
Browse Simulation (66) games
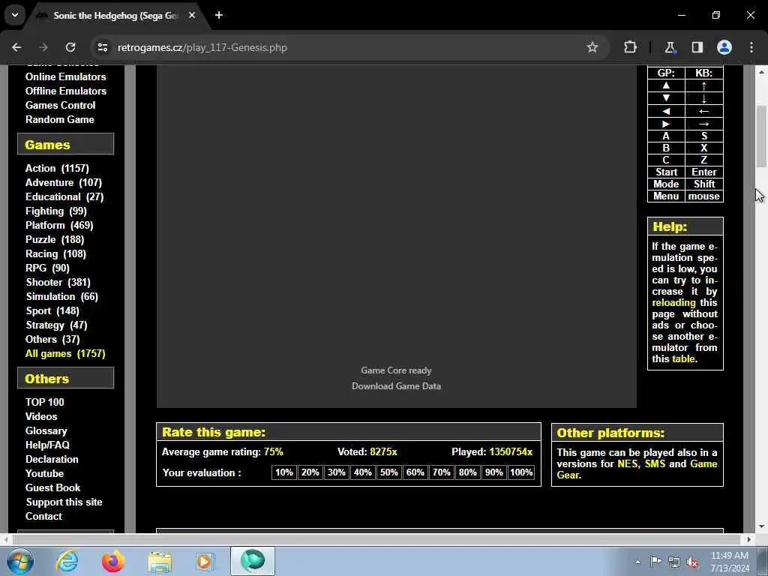coord(61,295)
